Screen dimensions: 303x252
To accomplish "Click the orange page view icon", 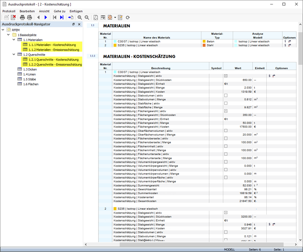I will [x=110, y=18].
